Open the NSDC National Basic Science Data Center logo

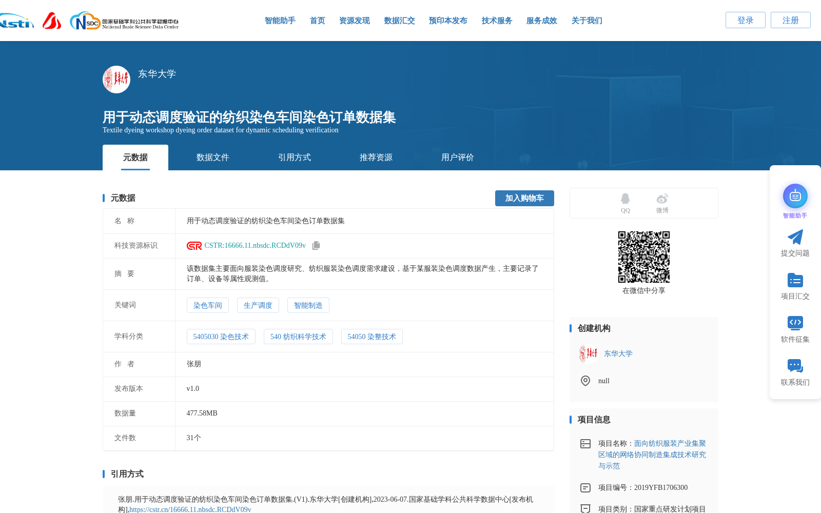(x=124, y=21)
